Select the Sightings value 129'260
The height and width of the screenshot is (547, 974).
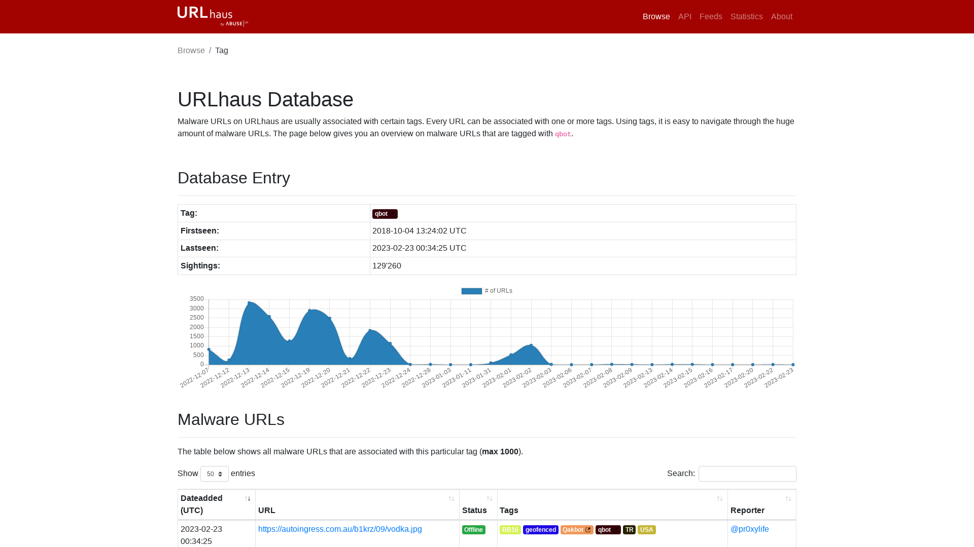click(x=387, y=265)
